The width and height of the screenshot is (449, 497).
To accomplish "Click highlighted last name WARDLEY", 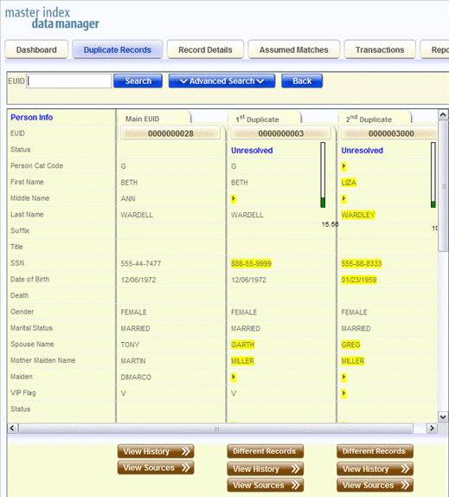I will (358, 215).
